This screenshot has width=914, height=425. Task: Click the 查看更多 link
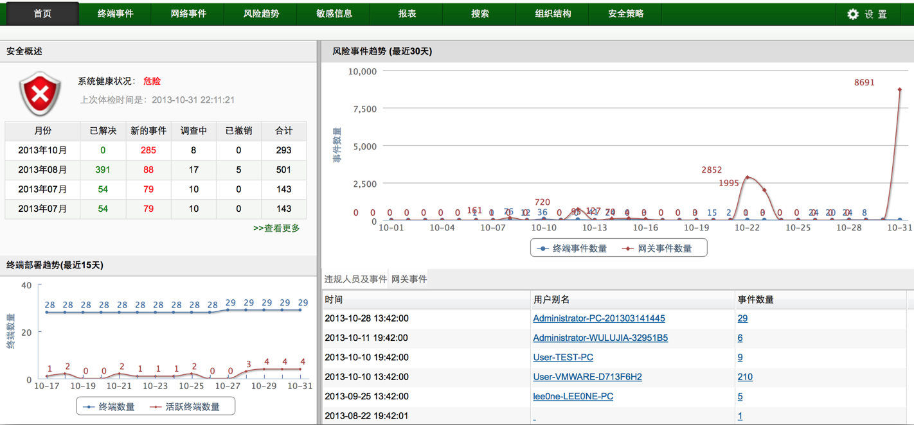(276, 228)
